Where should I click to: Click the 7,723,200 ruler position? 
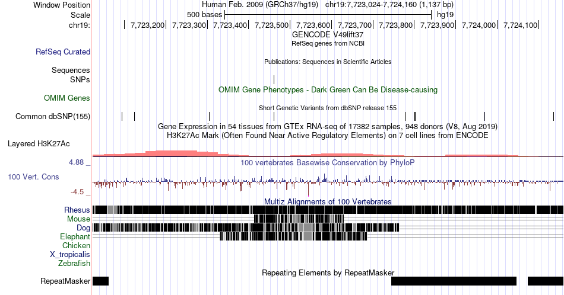[x=147, y=25]
